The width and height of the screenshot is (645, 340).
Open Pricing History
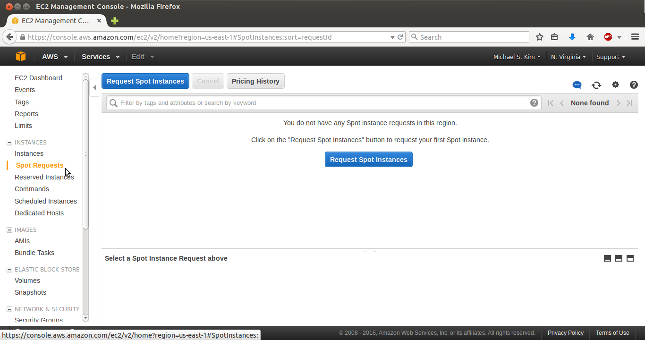coord(255,81)
